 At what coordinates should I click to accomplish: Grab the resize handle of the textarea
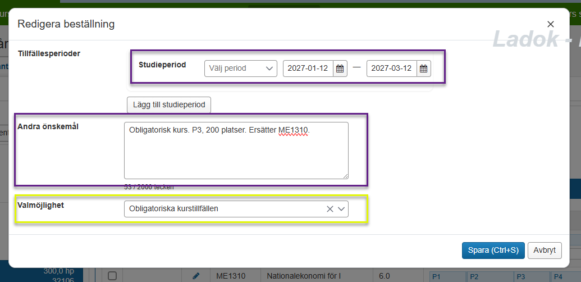coord(345,175)
